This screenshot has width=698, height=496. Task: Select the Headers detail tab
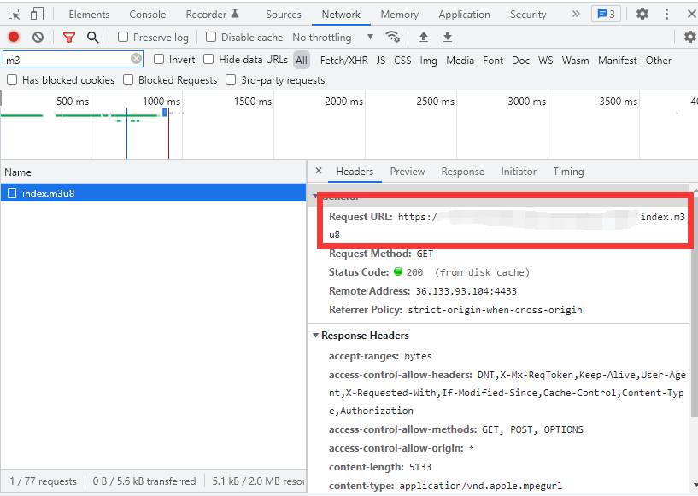pyautogui.click(x=355, y=172)
